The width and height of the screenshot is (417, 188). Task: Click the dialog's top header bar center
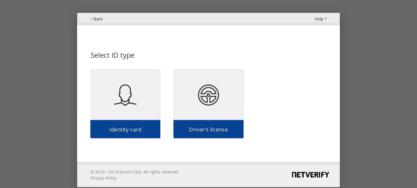[208, 19]
